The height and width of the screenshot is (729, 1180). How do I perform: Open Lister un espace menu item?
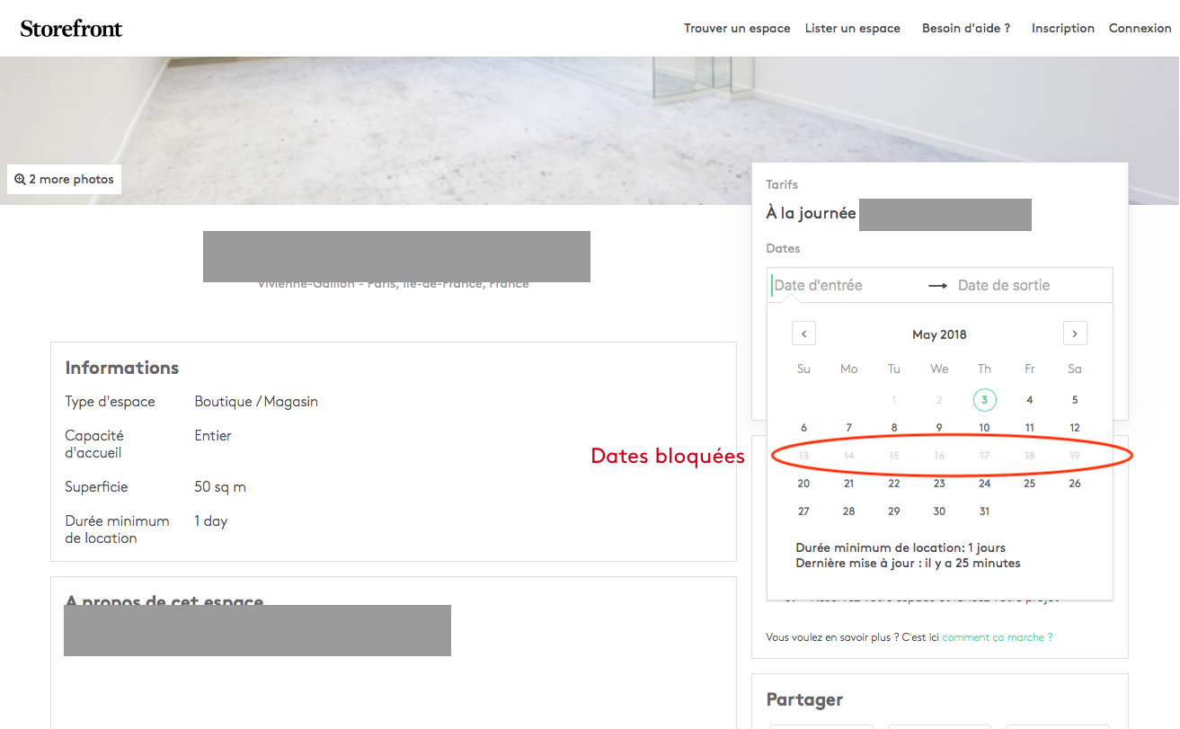tap(852, 28)
